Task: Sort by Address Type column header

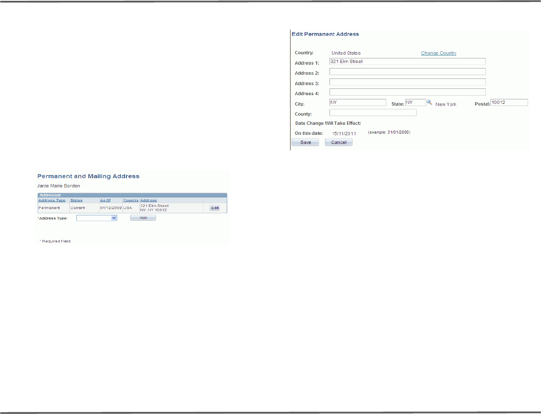Action: pos(52,200)
